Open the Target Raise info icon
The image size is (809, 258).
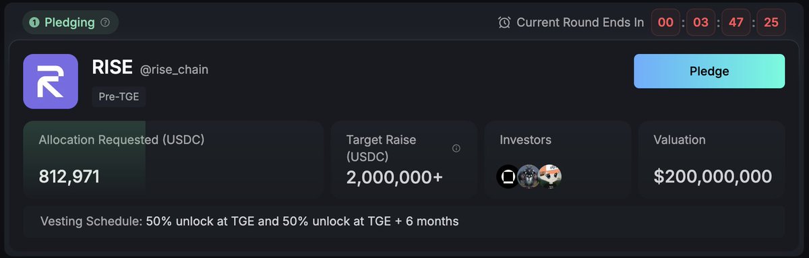(x=456, y=148)
